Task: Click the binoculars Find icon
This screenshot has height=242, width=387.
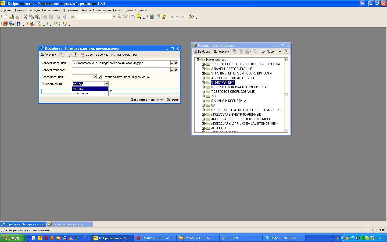Action: pyautogui.click(x=73, y=17)
